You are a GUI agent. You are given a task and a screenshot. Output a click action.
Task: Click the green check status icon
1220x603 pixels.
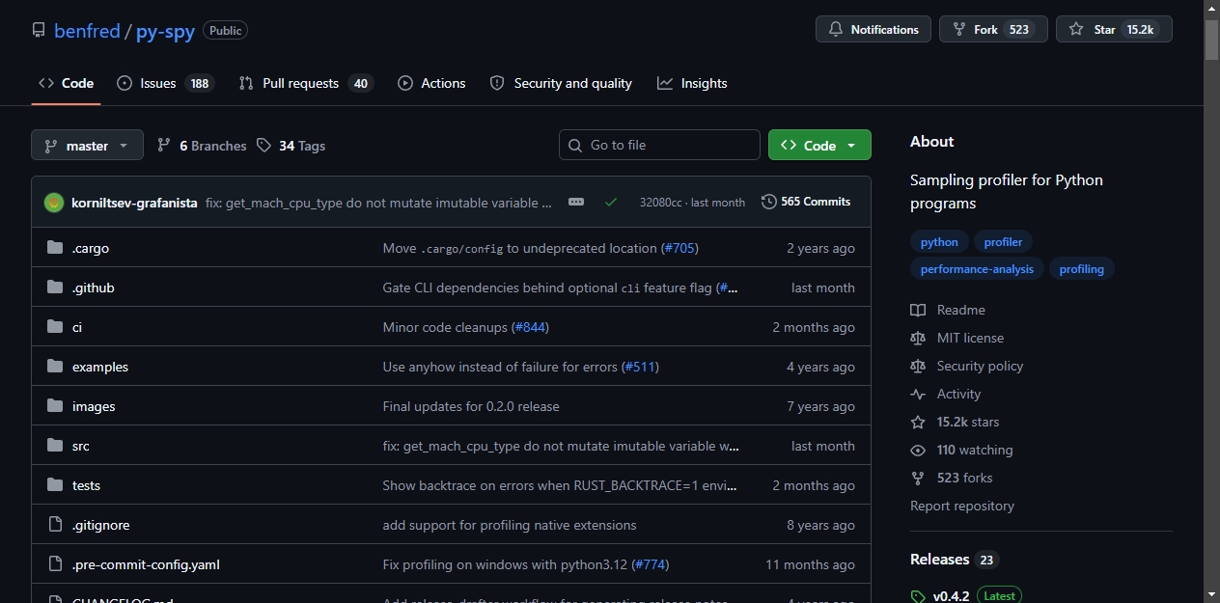(611, 202)
